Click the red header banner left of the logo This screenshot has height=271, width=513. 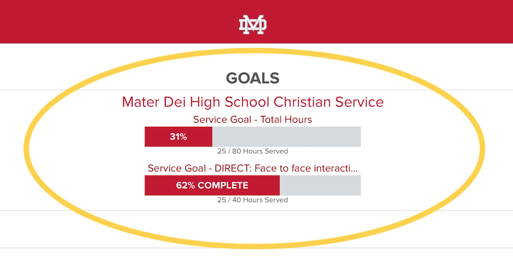(119, 21)
